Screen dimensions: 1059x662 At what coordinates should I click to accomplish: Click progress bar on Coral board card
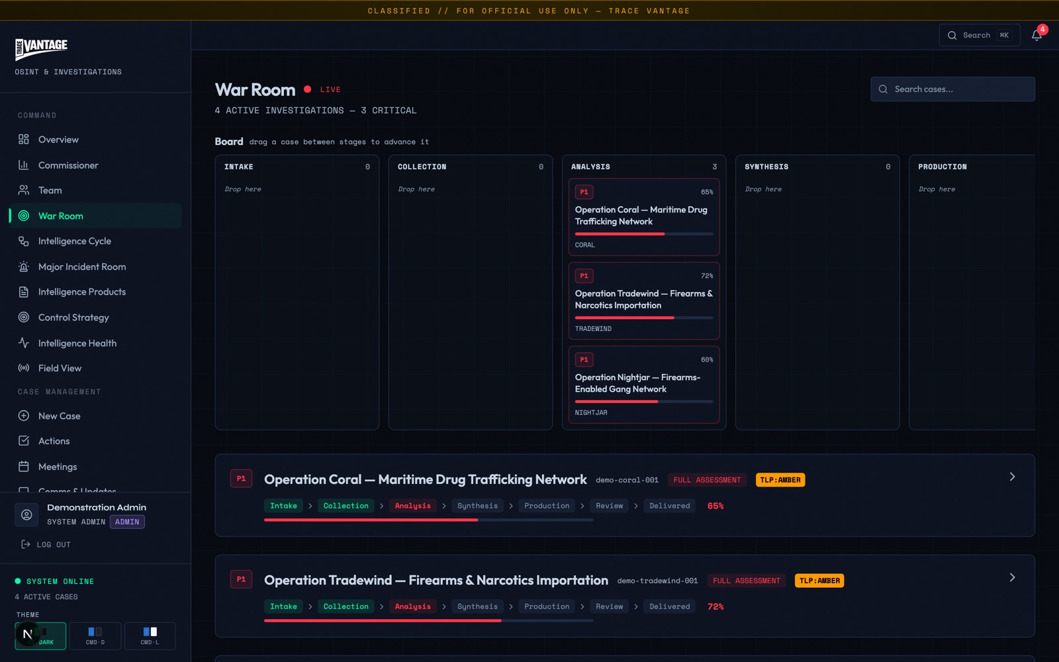(644, 234)
